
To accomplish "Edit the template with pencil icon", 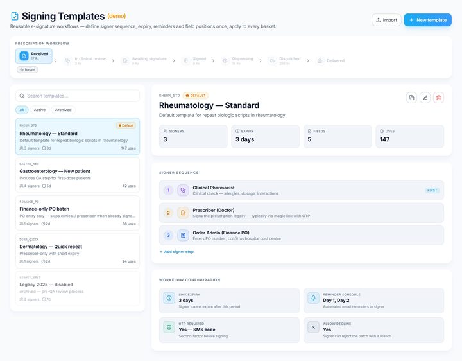I will tap(425, 98).
